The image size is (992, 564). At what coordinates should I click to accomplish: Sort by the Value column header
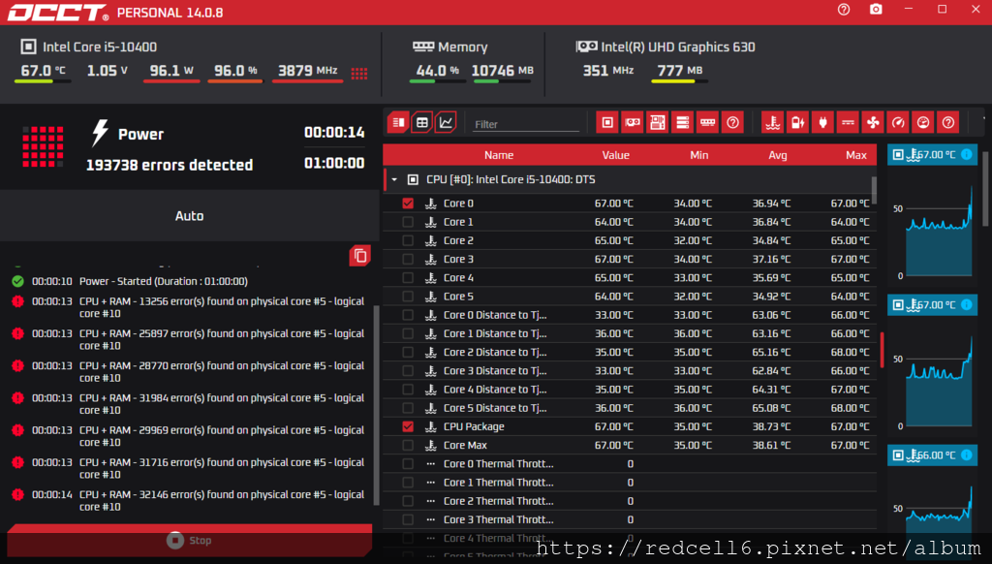[x=615, y=155]
